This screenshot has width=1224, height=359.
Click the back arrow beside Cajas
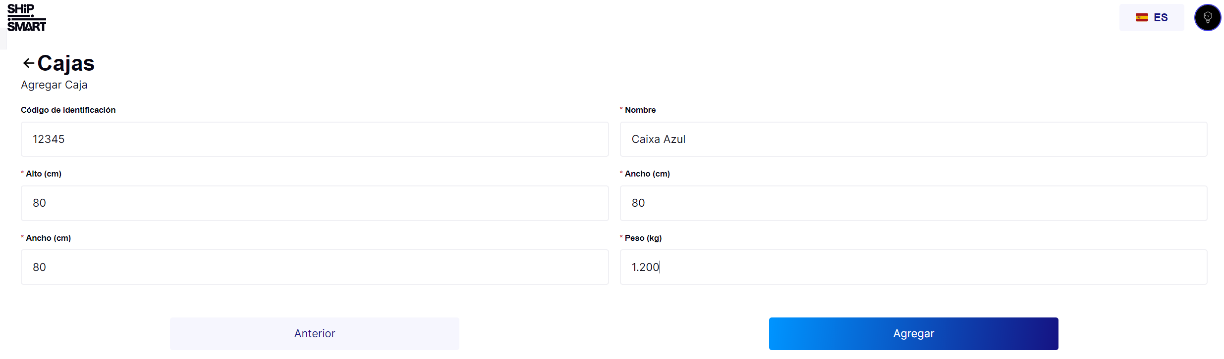[29, 63]
